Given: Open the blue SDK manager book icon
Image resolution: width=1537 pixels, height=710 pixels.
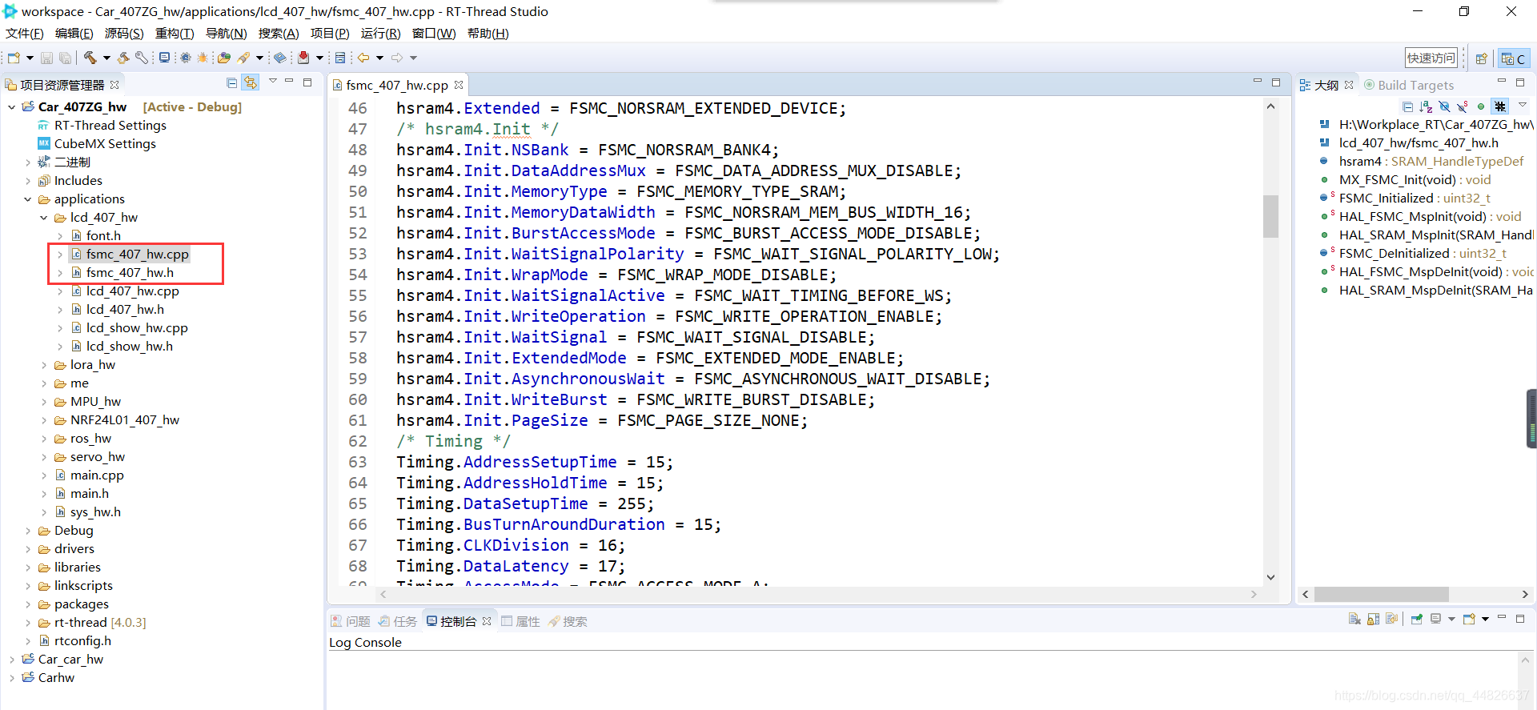Looking at the screenshot, I should click(x=280, y=58).
